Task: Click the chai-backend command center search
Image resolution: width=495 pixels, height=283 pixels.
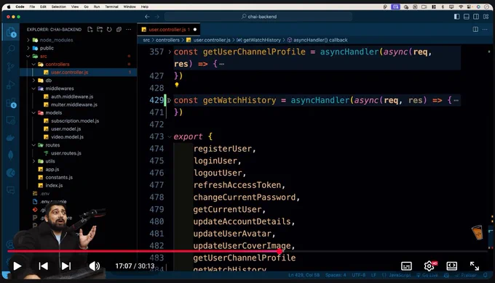Action: pos(258,17)
